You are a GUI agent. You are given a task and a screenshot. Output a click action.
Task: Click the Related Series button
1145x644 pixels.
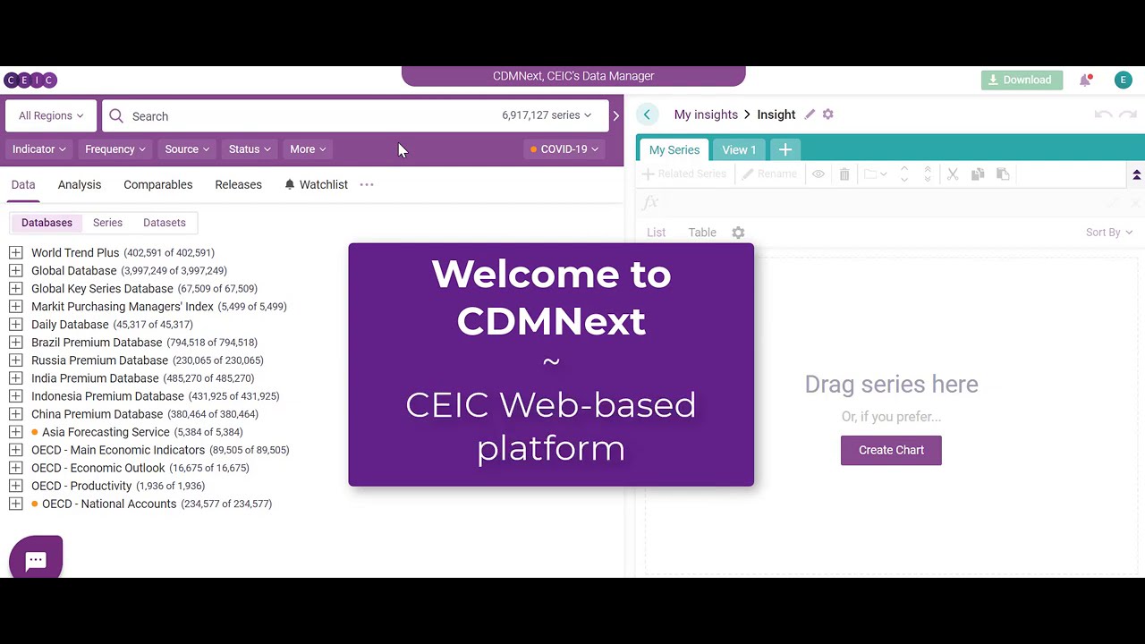pos(684,174)
